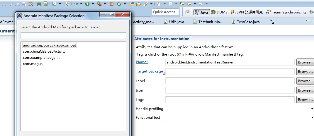This screenshot has width=314, height=136.
Task: Open the TestJunit Manifest editor tab
Action: (x=208, y=22)
